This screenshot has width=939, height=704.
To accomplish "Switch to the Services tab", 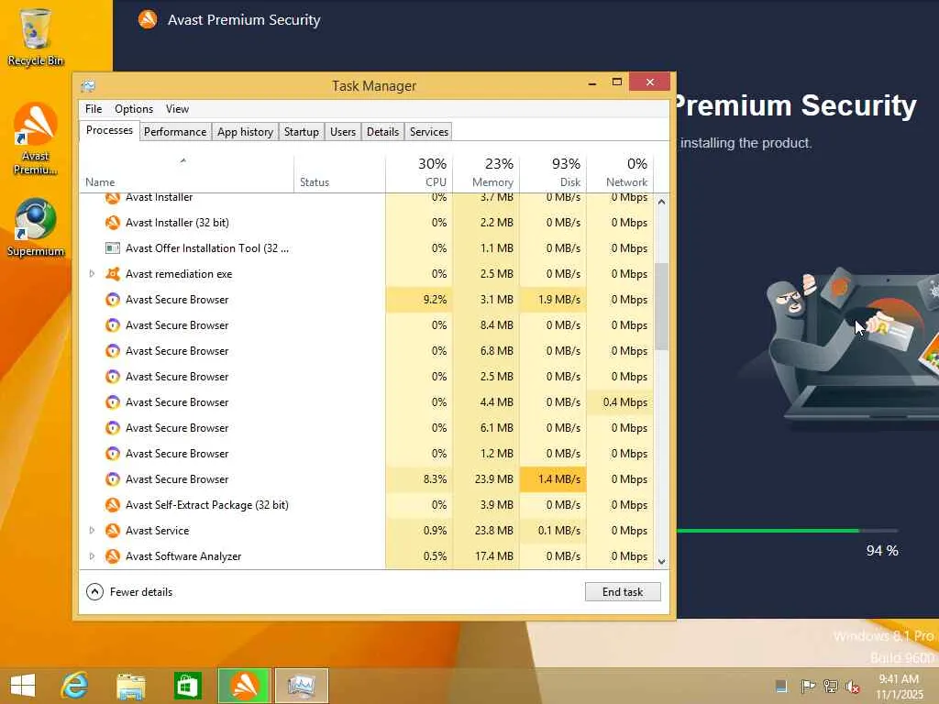I will coord(429,132).
